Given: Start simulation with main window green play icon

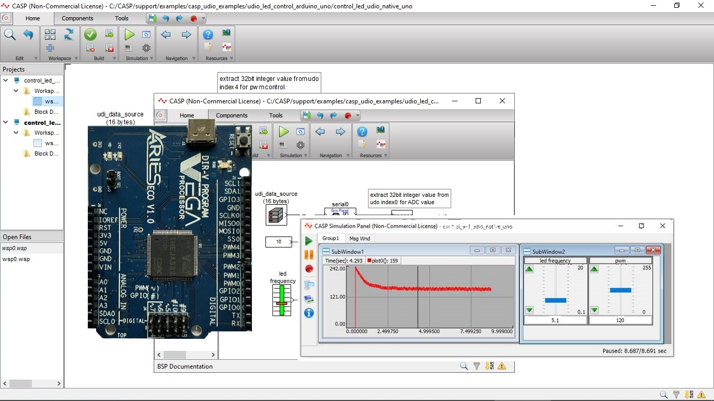Looking at the screenshot, I should (129, 34).
